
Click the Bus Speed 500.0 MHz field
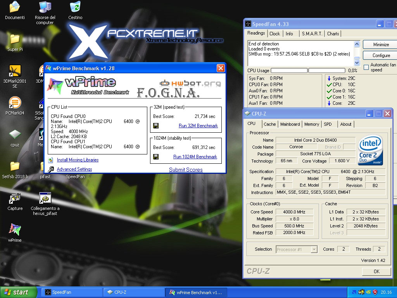(294, 226)
